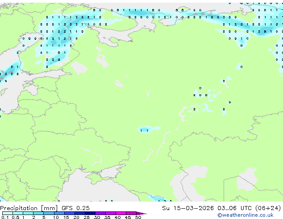Click the legend swatch between 0.1 and 0.5

tap(8, 213)
